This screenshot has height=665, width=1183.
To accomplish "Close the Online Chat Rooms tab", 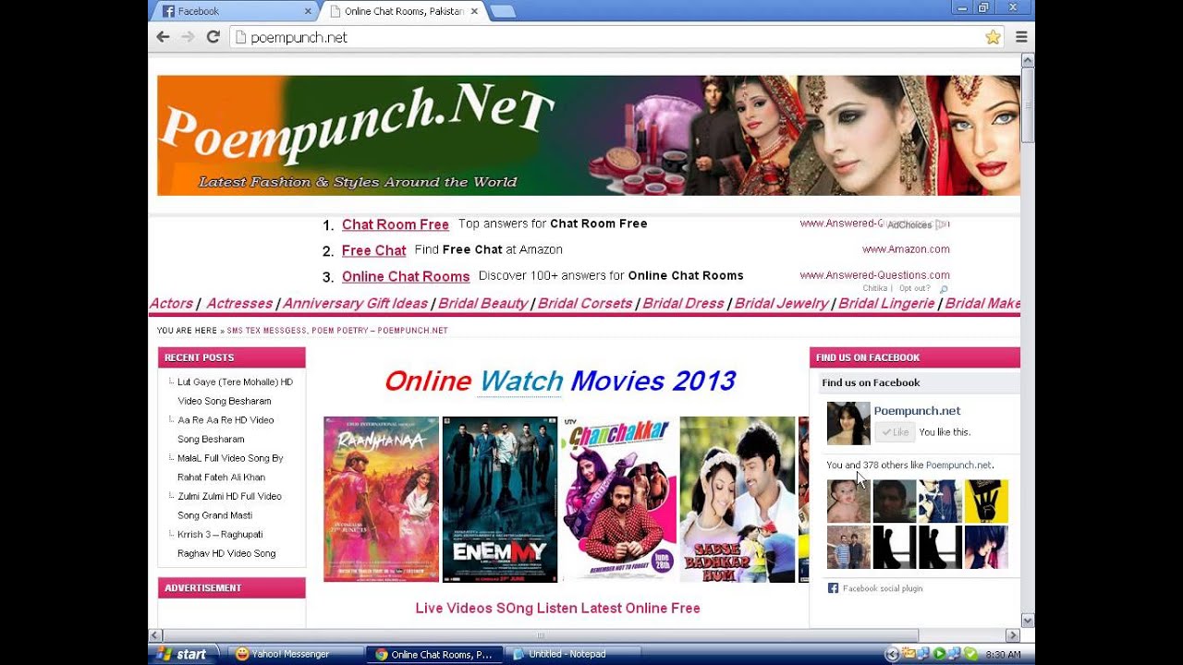I will 475,11.
